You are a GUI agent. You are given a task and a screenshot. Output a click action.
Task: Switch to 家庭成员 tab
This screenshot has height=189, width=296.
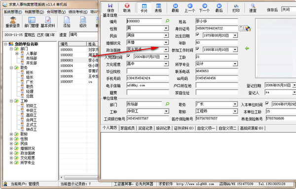click(x=127, y=128)
